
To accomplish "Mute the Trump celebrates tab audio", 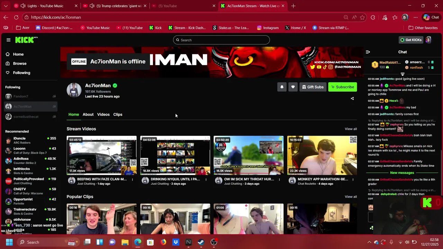I will [92, 6].
